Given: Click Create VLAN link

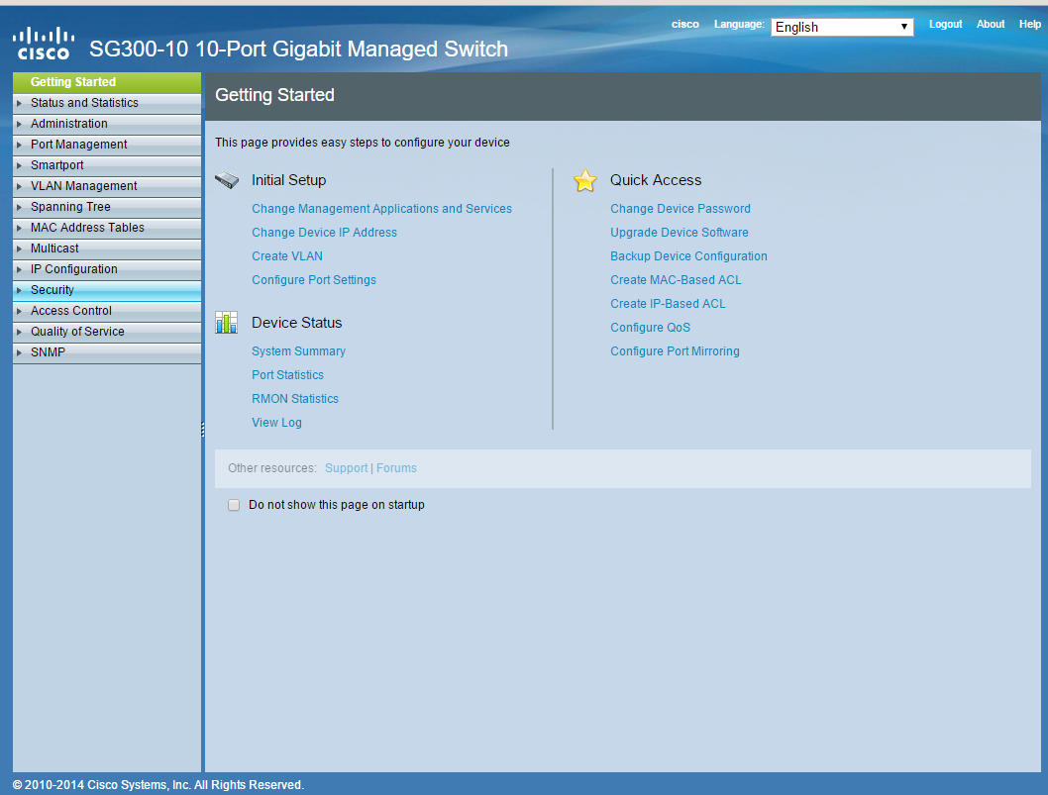Looking at the screenshot, I should pos(286,256).
